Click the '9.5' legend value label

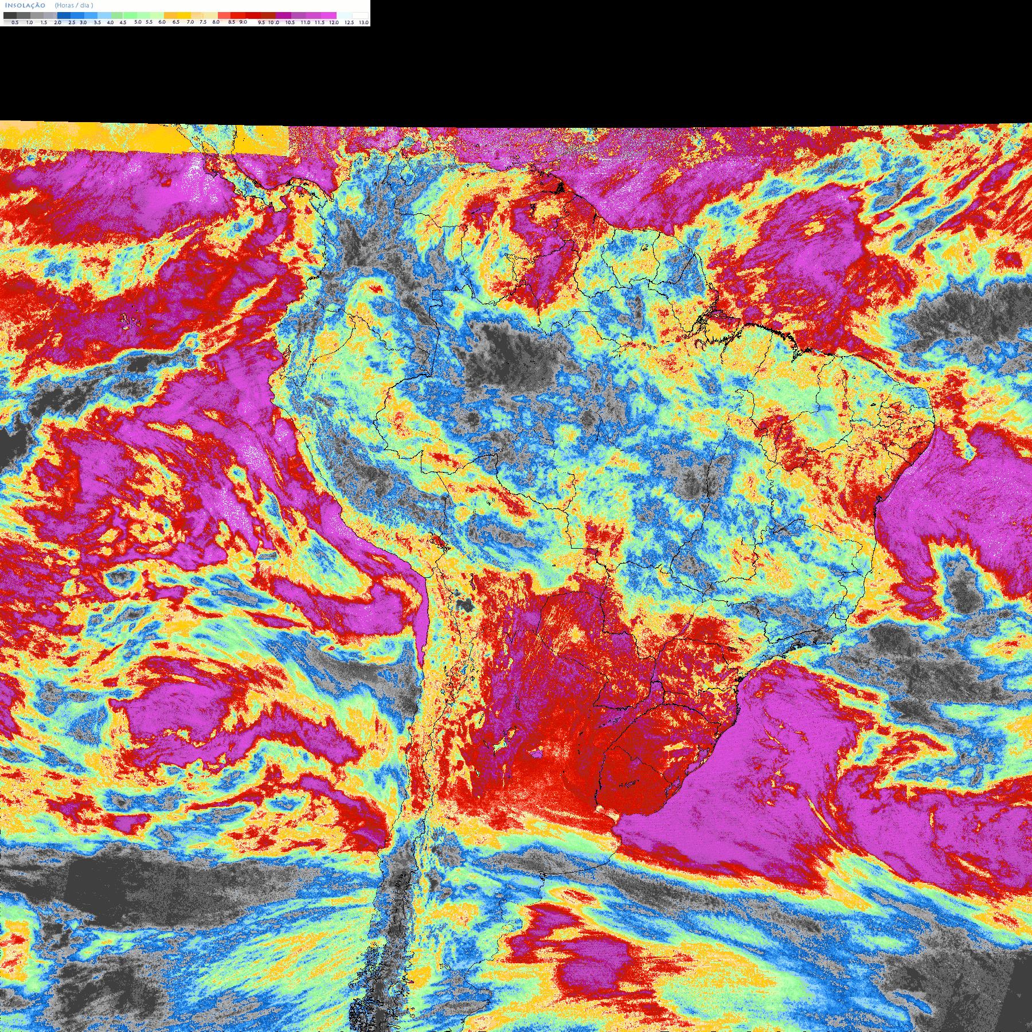261,22
